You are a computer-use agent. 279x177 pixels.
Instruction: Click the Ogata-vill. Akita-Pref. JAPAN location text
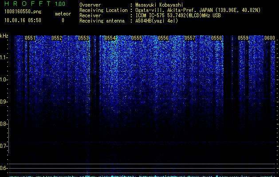point(198,10)
